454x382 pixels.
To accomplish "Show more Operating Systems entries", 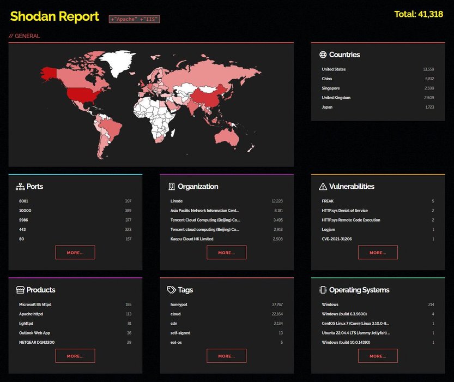I will 378,356.
